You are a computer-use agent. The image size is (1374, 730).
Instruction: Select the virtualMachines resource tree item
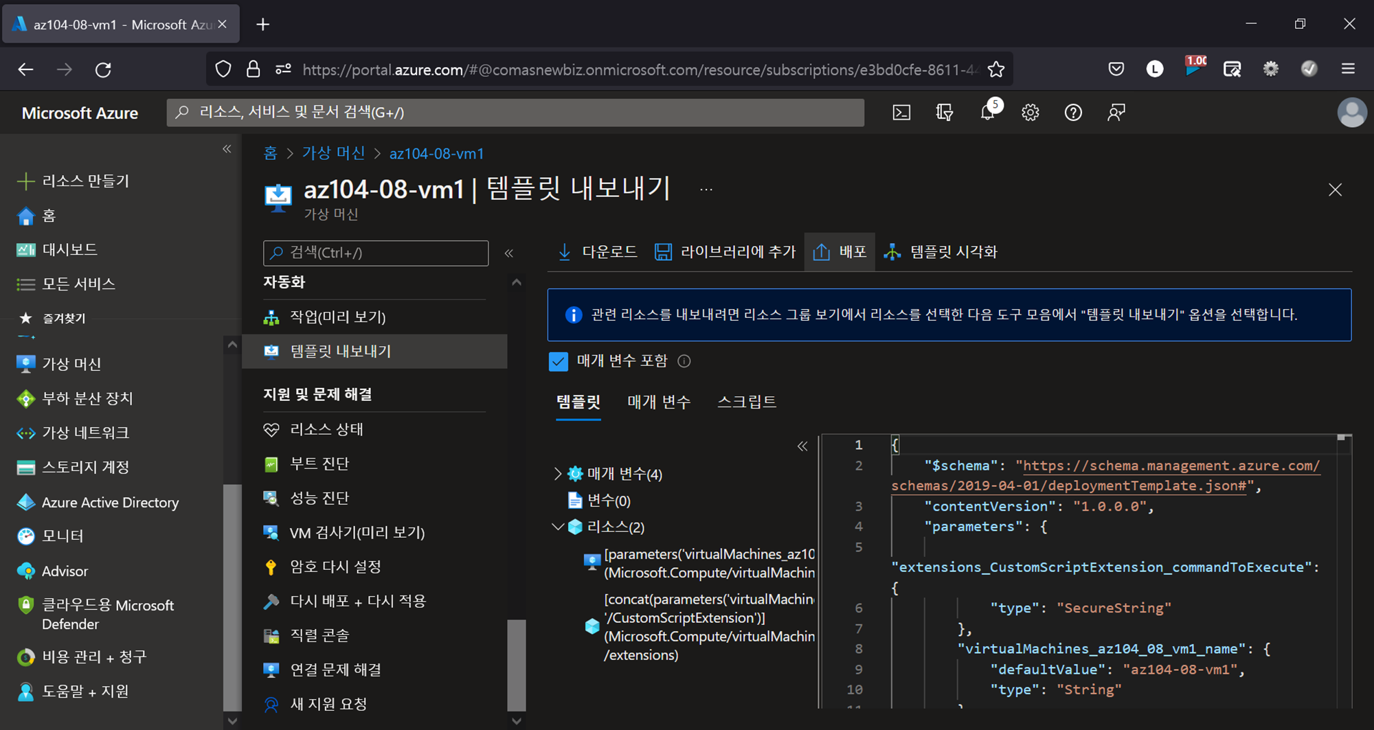[x=699, y=563]
